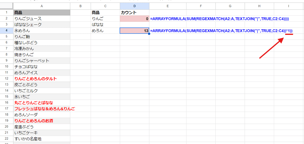This screenshot has width=304, height=144.
Task: Click the blue fill handle on cell D4
Action: tap(149, 34)
